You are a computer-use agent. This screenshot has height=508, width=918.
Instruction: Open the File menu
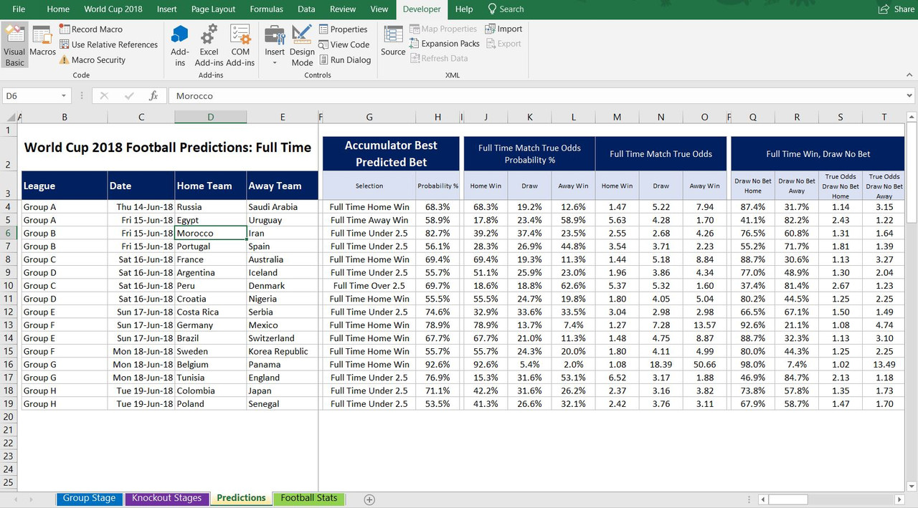click(19, 9)
